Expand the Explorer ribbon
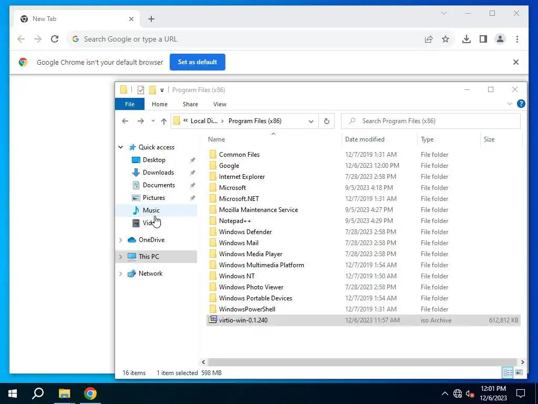 510,104
